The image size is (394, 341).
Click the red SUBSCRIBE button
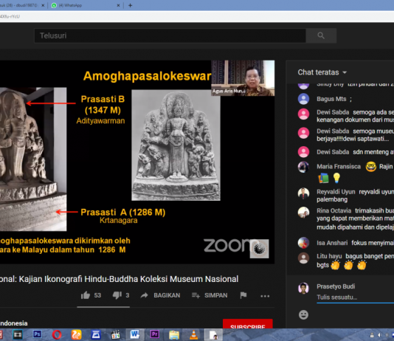(x=247, y=324)
